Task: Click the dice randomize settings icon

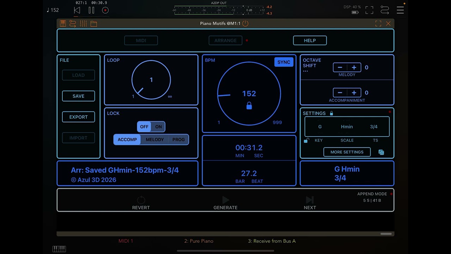Action: 381,152
